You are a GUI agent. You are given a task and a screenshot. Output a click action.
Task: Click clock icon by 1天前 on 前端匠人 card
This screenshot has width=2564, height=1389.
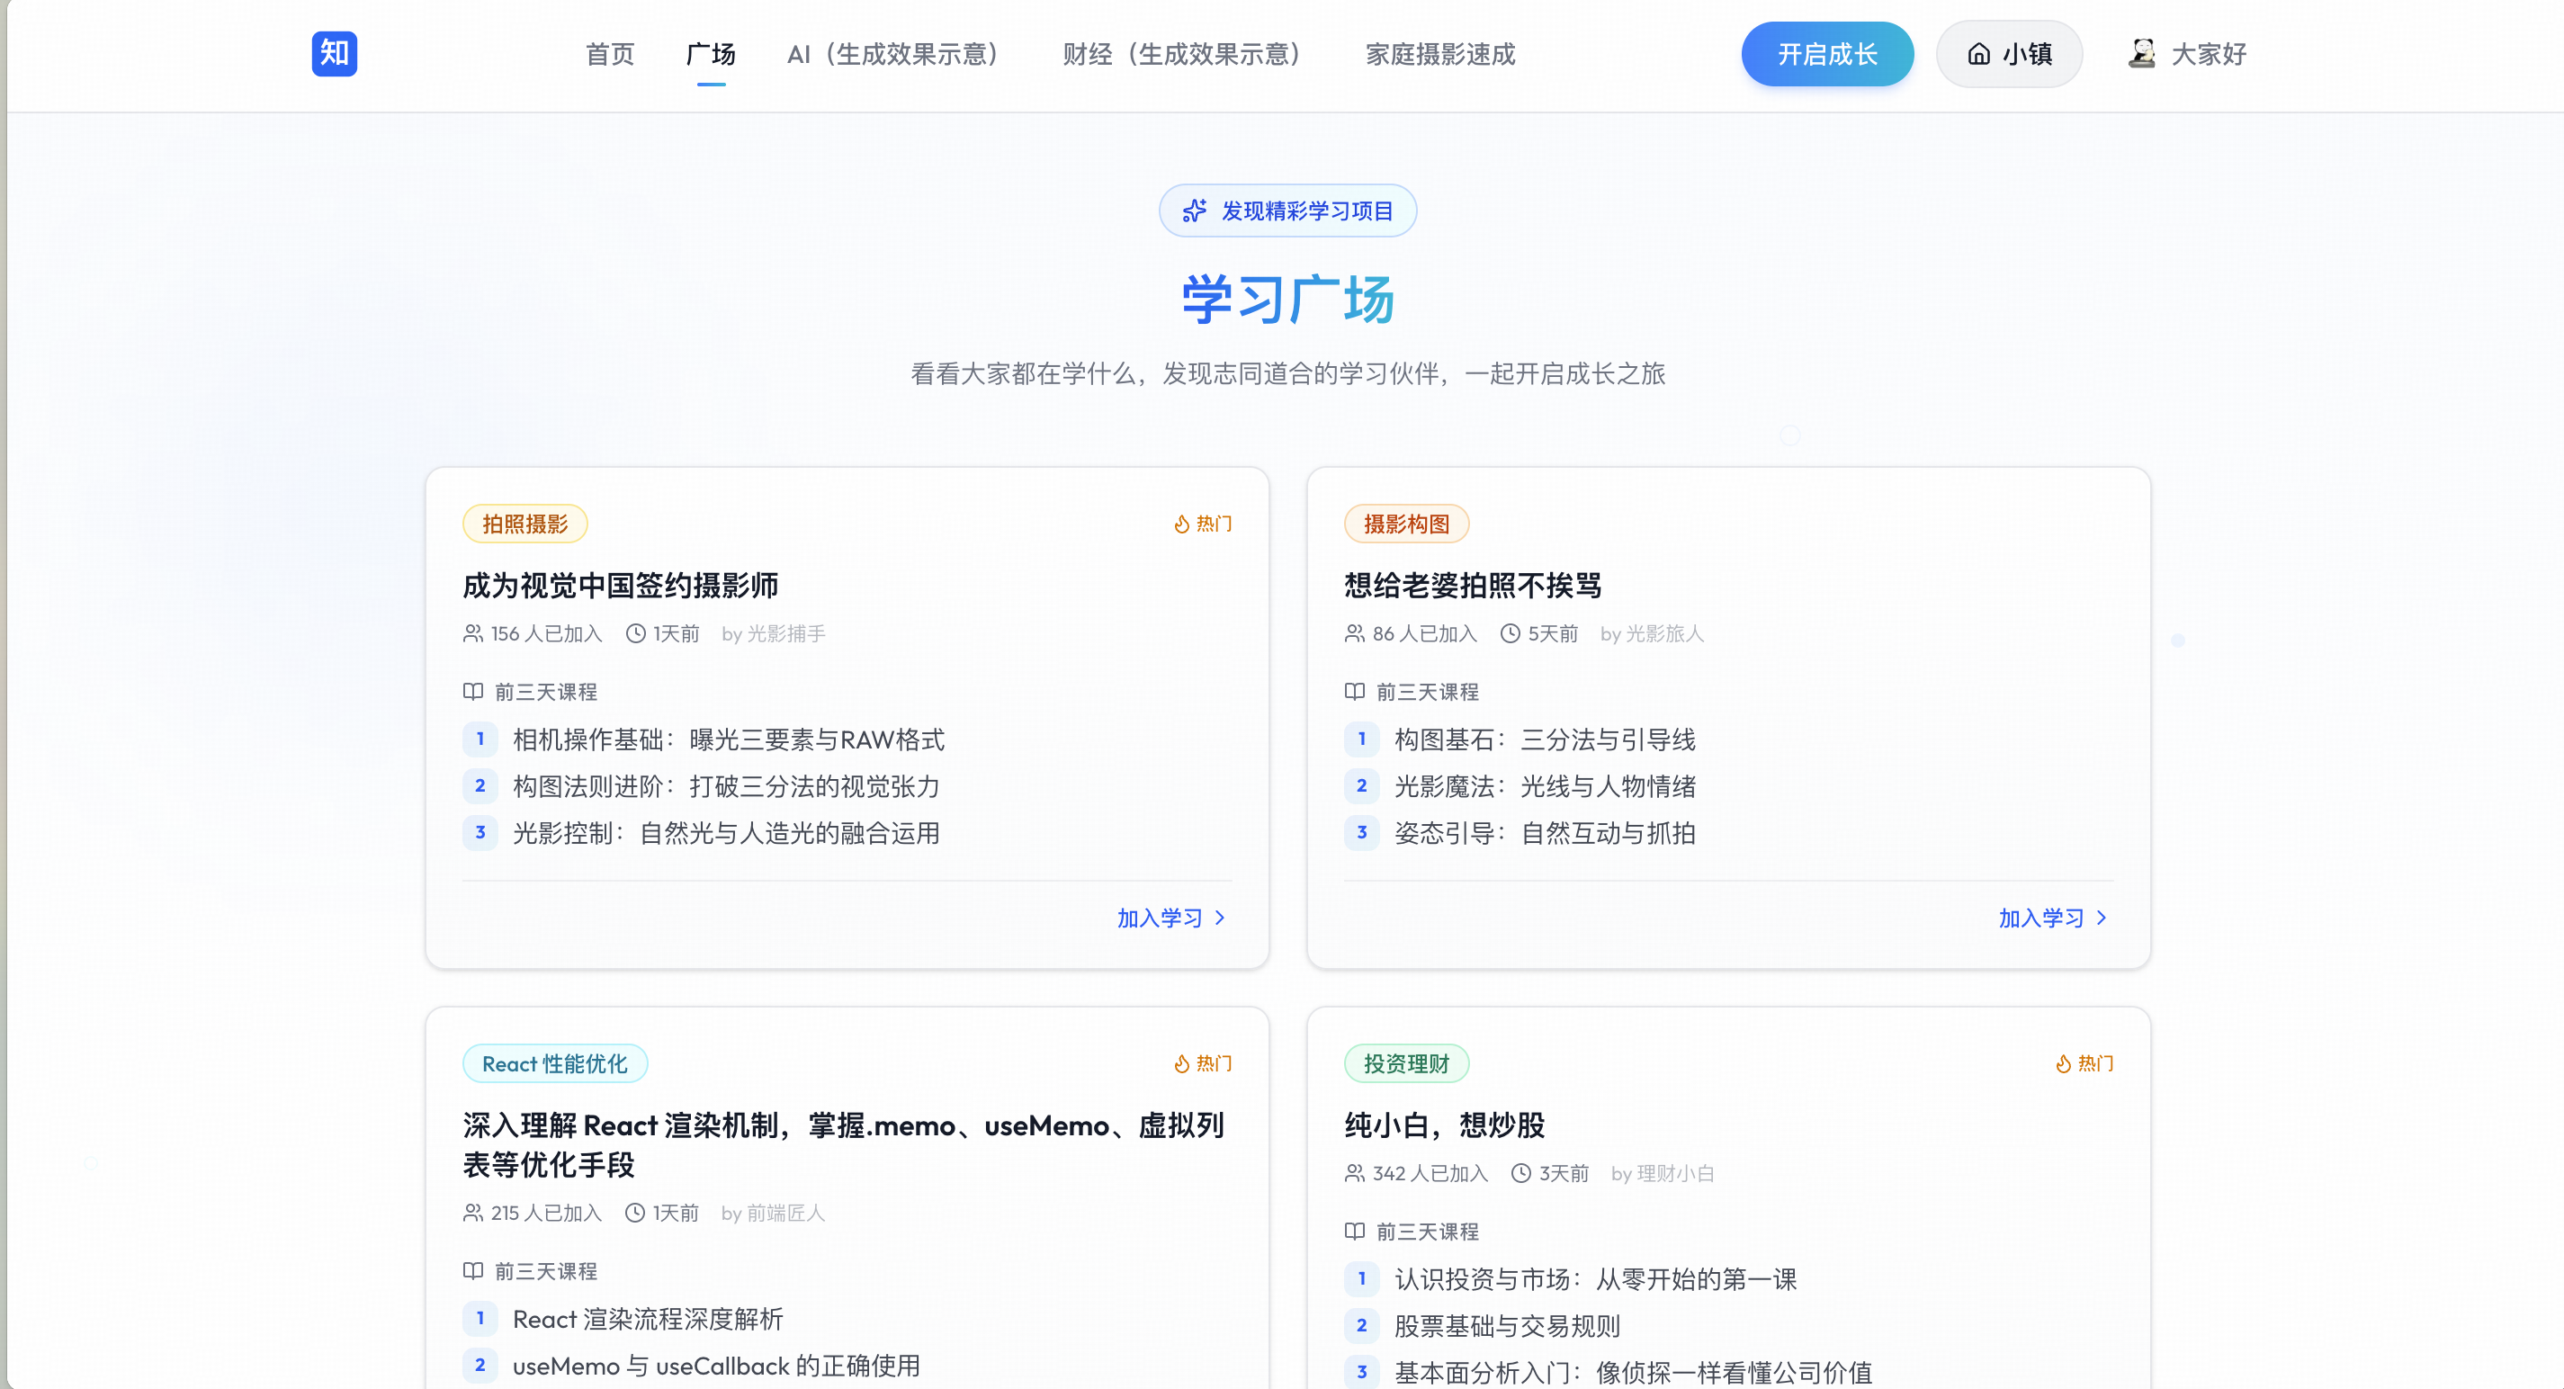point(635,1213)
